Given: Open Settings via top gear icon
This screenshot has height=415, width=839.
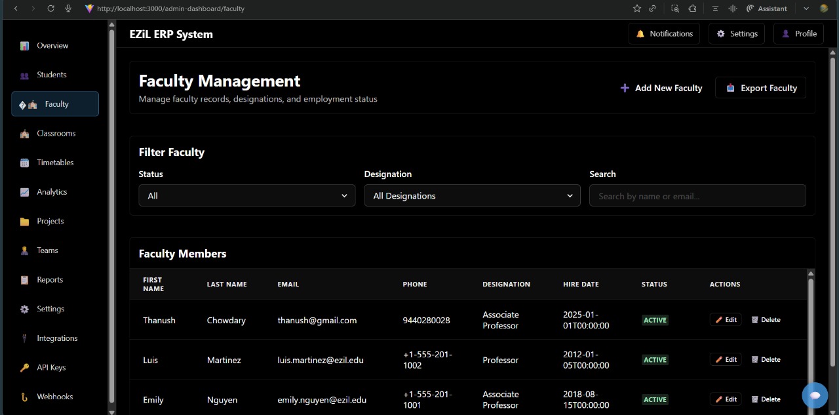Looking at the screenshot, I should (721, 34).
